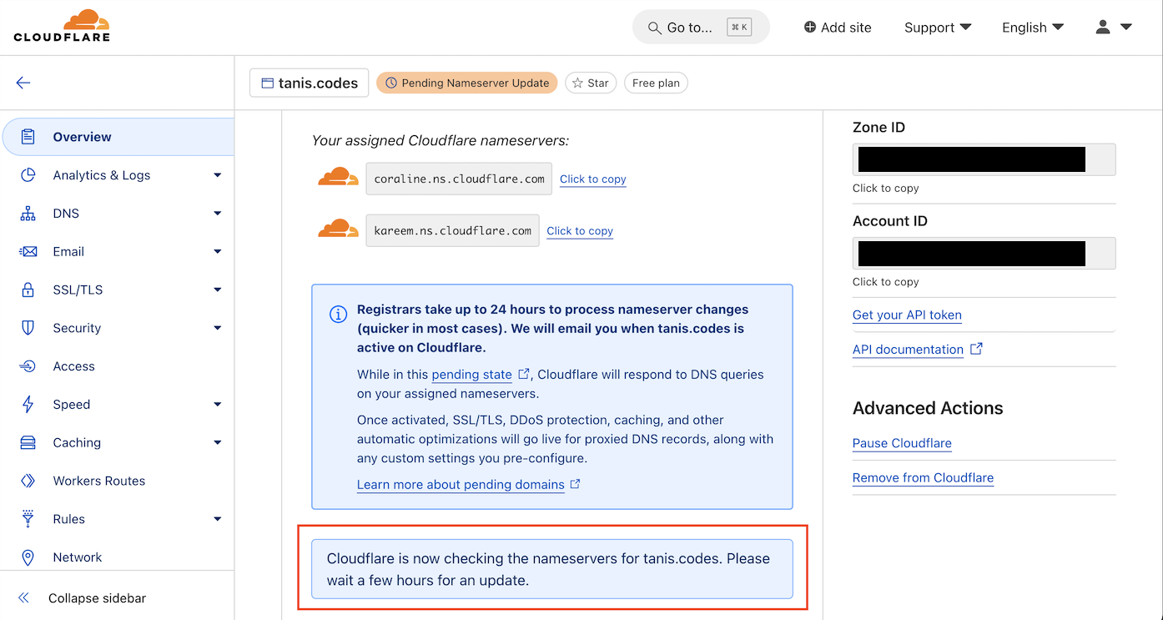Copy the coraline nameserver via Click to copy
This screenshot has height=620, width=1163.
click(x=592, y=179)
